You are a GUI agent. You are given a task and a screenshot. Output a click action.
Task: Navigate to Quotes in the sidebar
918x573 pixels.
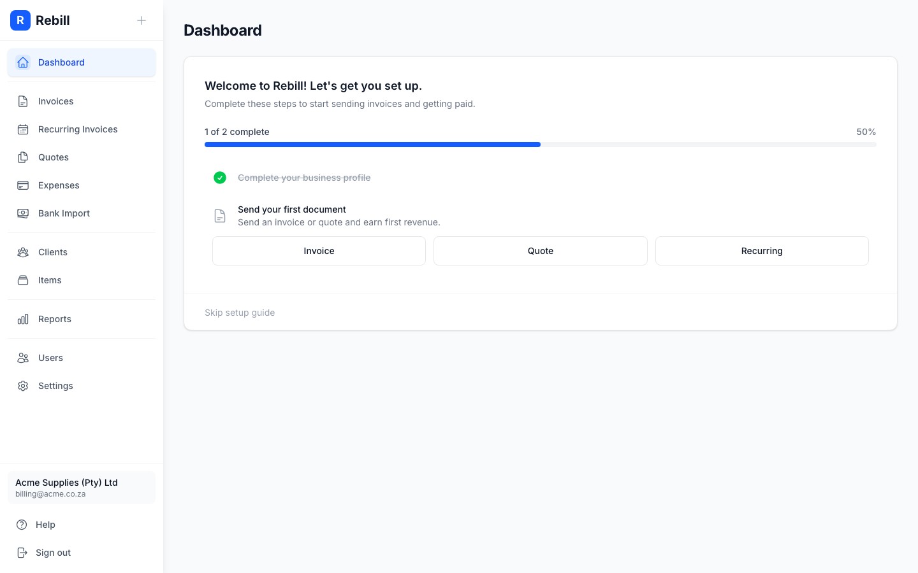(x=82, y=157)
